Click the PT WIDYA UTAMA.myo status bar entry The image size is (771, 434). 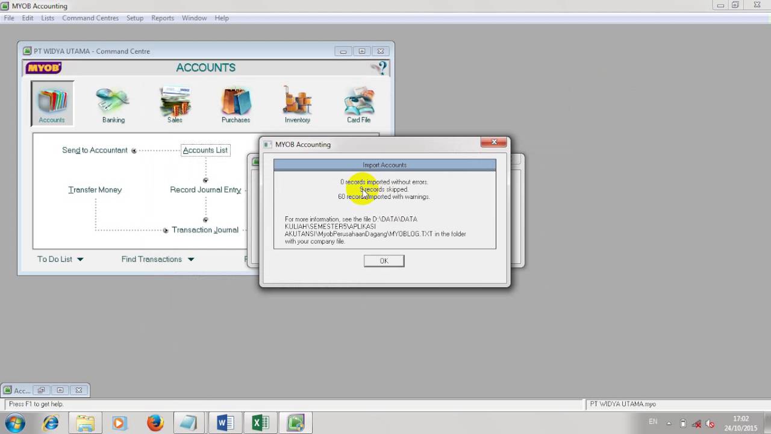coord(623,404)
